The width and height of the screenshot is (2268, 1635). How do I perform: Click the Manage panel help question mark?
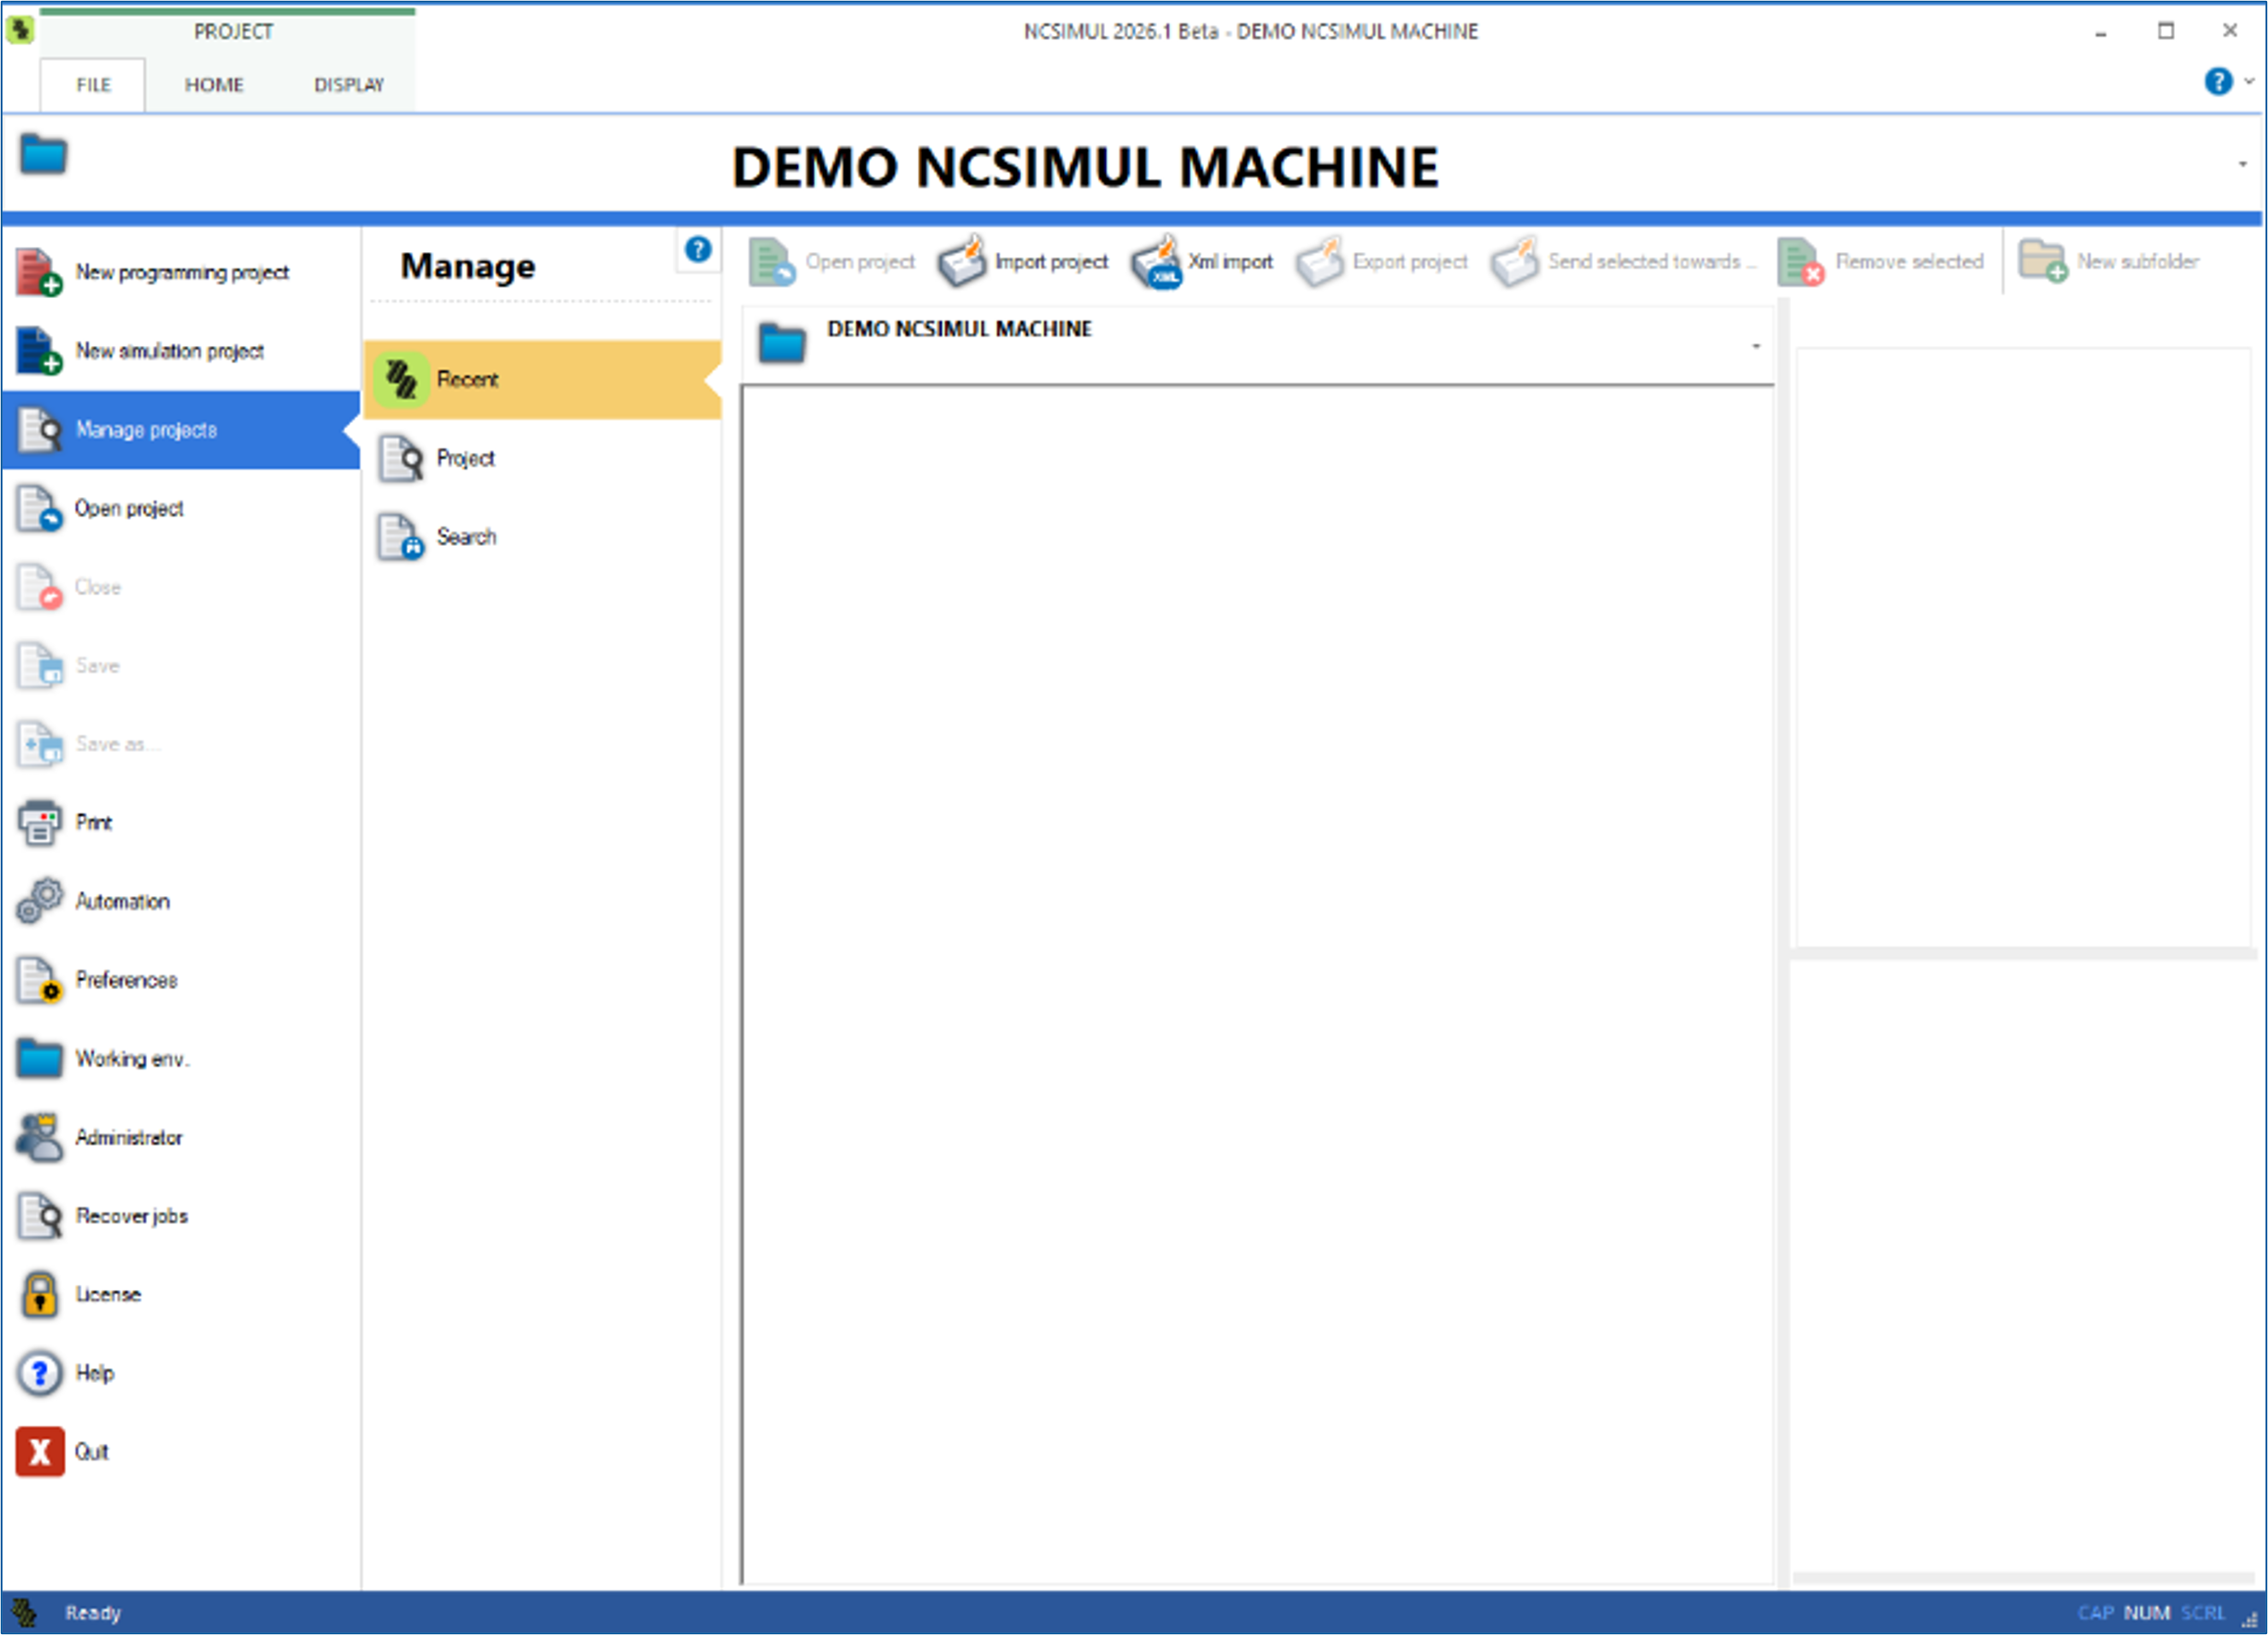(x=698, y=249)
